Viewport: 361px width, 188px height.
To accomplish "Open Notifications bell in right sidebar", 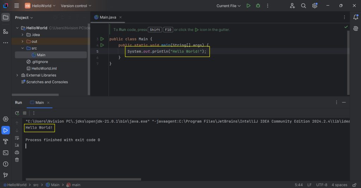I will pos(355,17).
